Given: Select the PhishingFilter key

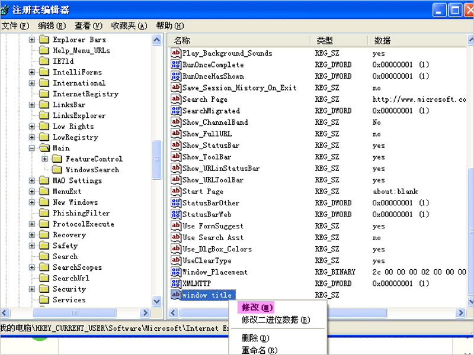Looking at the screenshot, I should pyautogui.click(x=81, y=213).
